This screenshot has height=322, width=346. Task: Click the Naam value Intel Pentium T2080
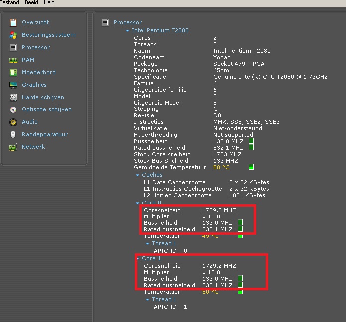click(x=242, y=51)
